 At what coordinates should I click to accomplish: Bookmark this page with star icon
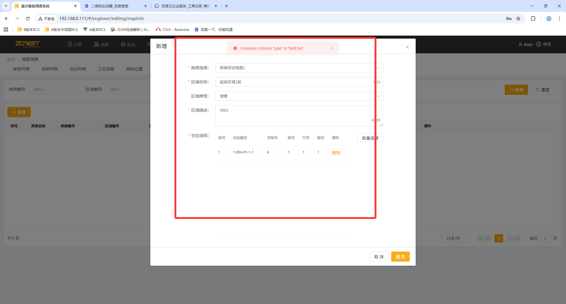[518, 19]
